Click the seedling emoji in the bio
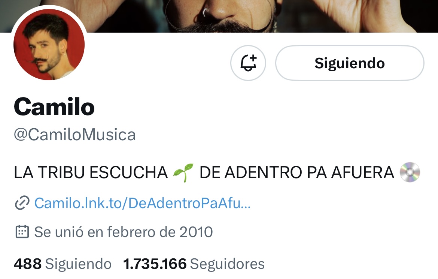 coord(183,172)
